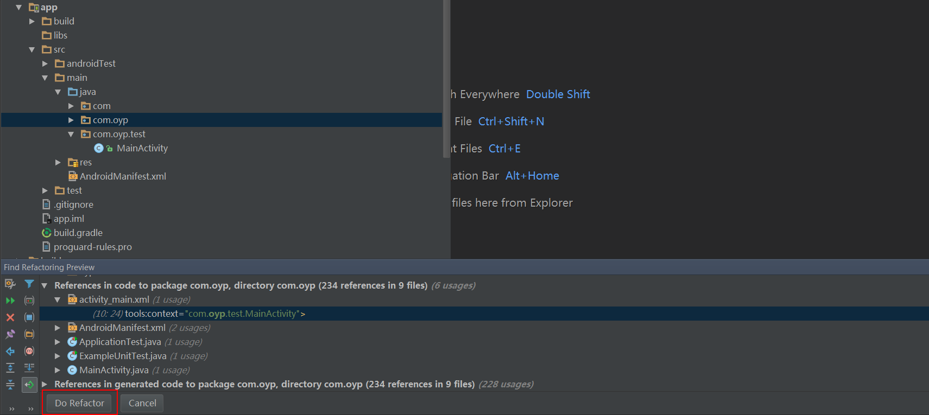Show more left toolbar actions chevron
929x415 pixels.
pos(11,409)
